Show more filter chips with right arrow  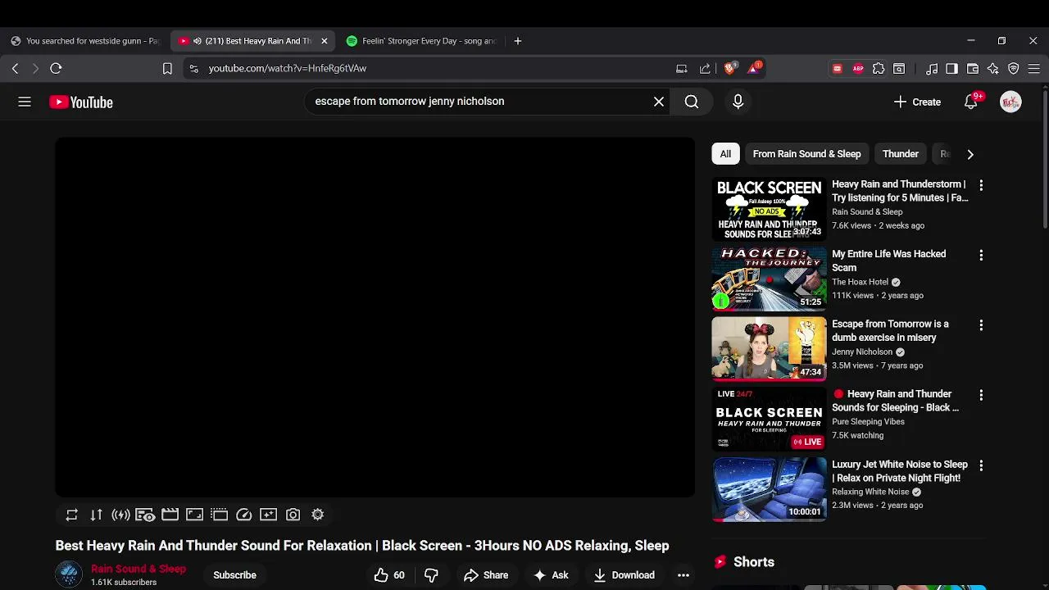point(970,154)
